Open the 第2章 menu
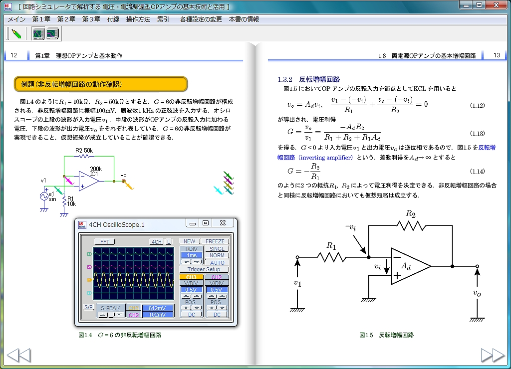 click(66, 19)
